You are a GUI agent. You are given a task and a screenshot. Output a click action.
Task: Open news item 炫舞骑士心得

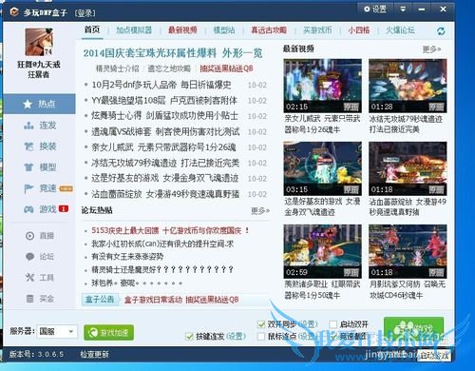coord(164,116)
